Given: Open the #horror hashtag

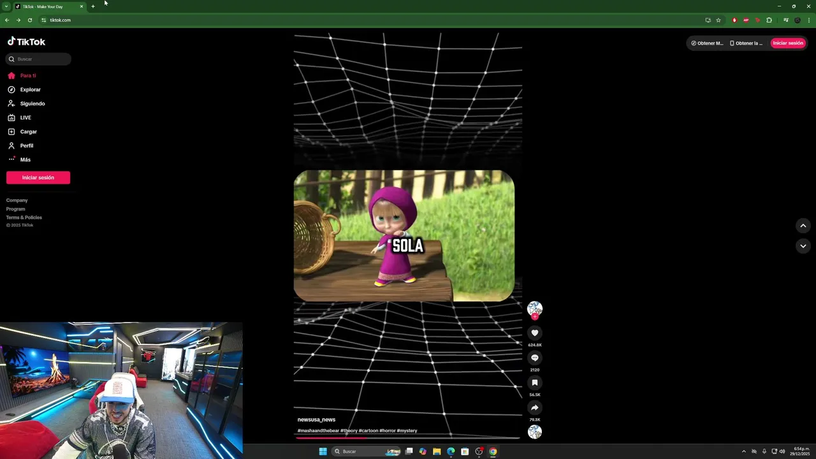Looking at the screenshot, I should pyautogui.click(x=387, y=431).
